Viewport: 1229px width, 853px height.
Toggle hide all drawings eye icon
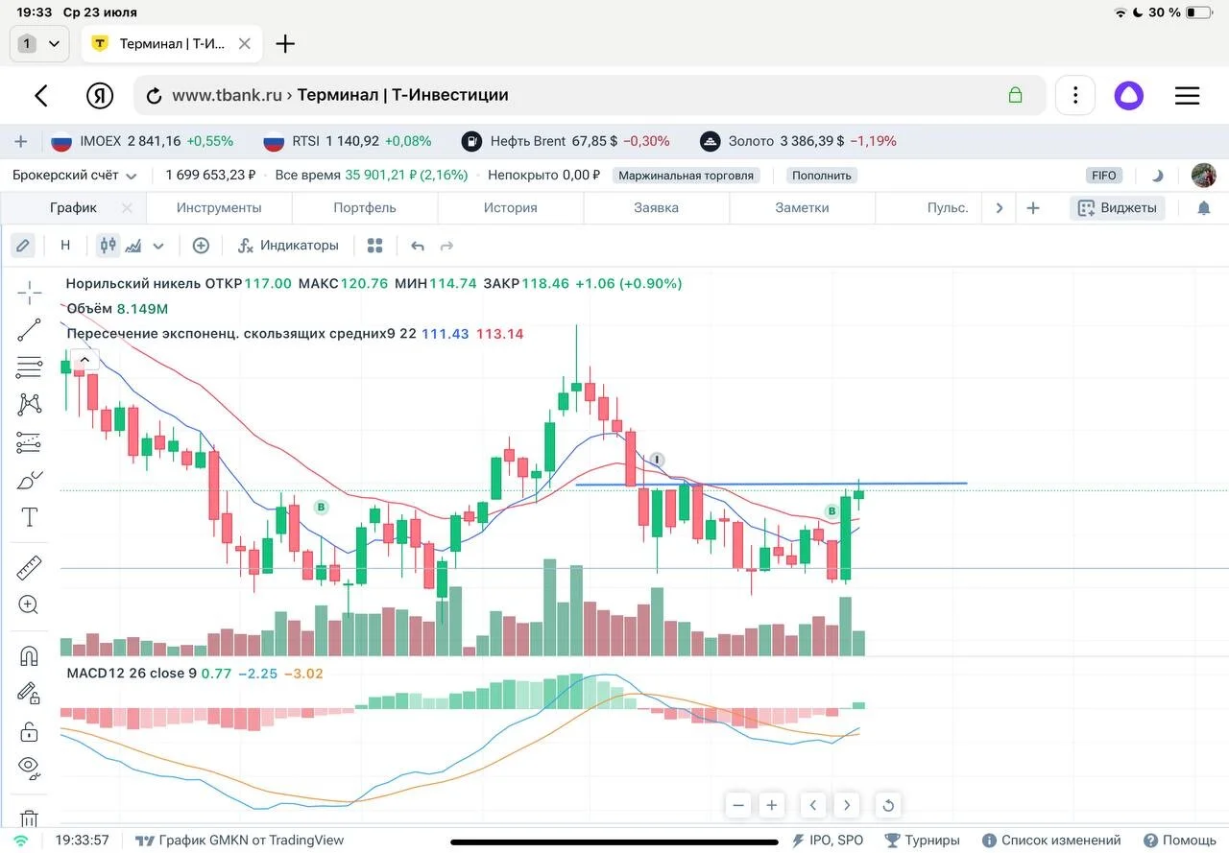29,767
